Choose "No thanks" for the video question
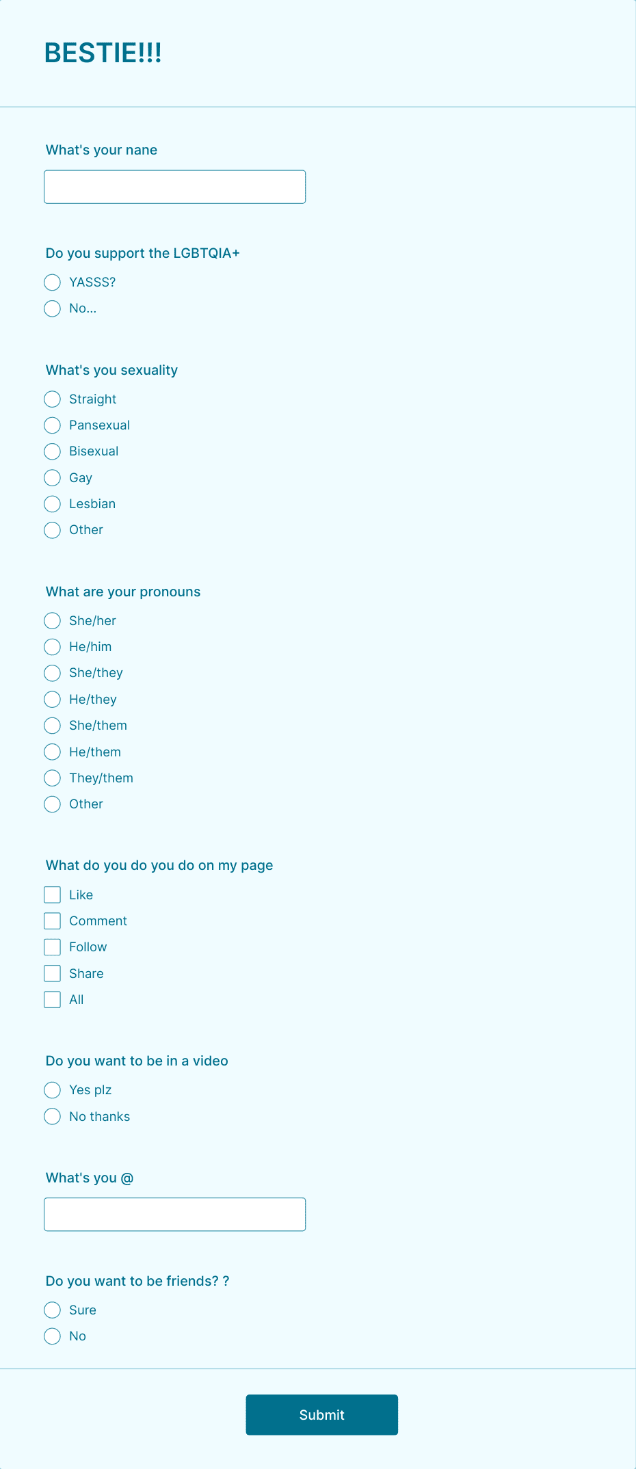Screen dimensions: 636x1469 tap(52, 1116)
